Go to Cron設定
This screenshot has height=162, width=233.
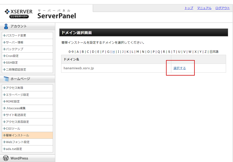point(27,56)
